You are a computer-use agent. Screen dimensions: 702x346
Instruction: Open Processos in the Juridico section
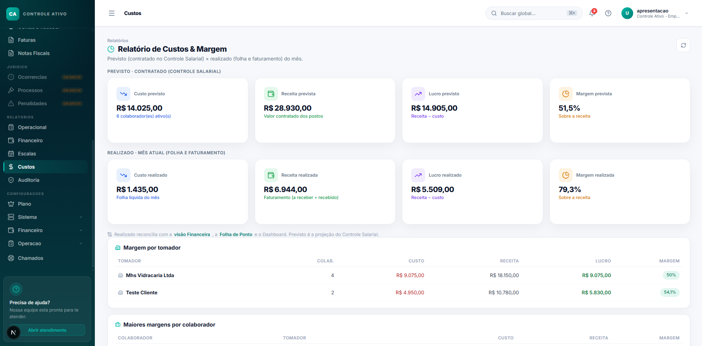(45, 90)
